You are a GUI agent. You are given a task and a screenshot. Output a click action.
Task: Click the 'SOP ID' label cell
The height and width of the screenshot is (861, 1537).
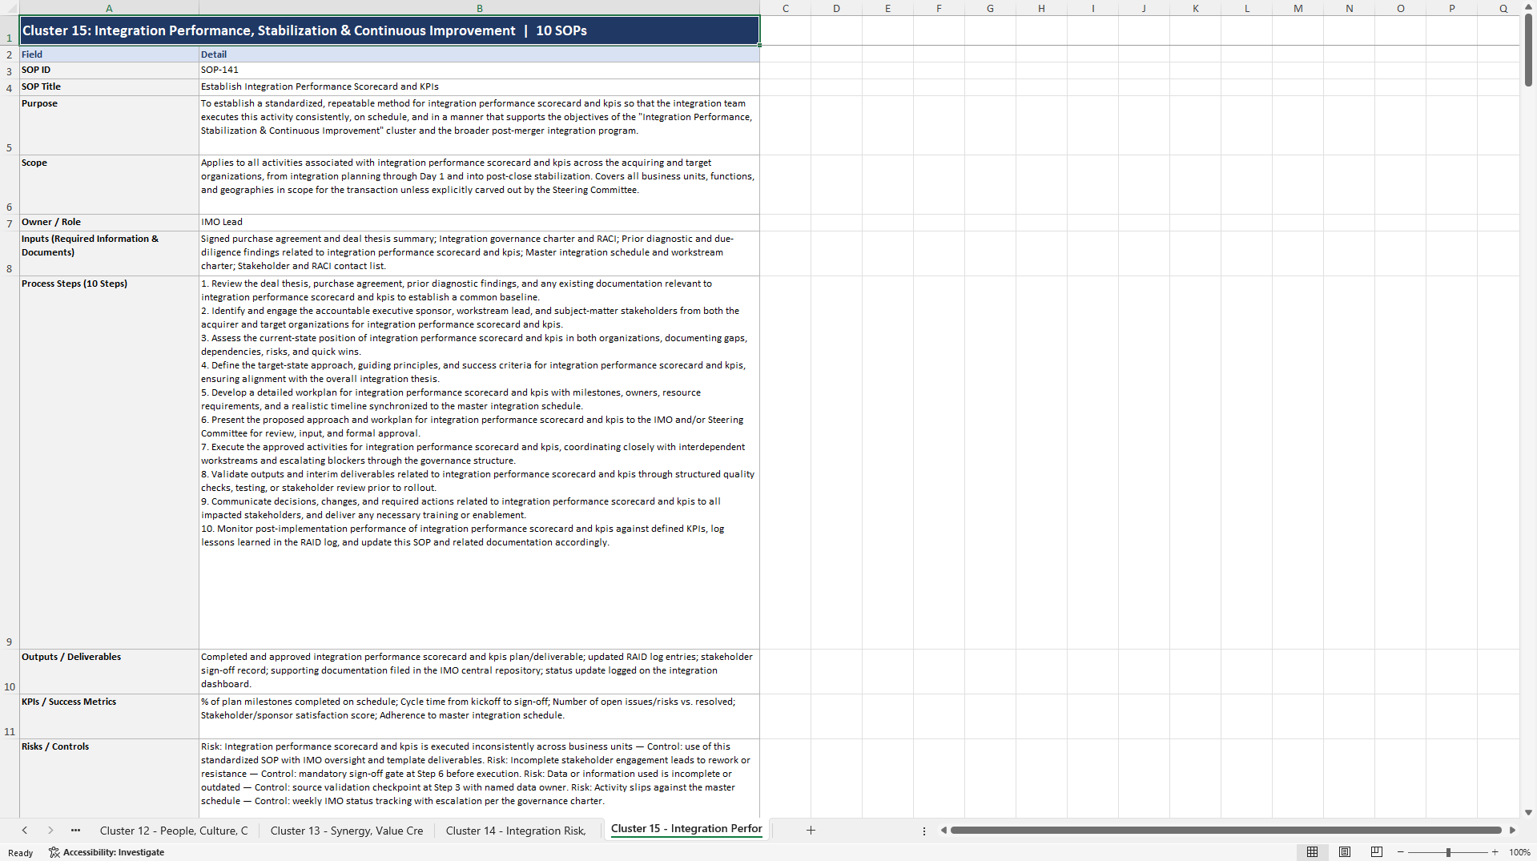[x=109, y=70]
